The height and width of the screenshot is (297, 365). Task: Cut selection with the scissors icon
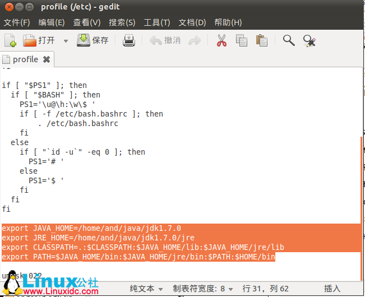click(x=221, y=40)
